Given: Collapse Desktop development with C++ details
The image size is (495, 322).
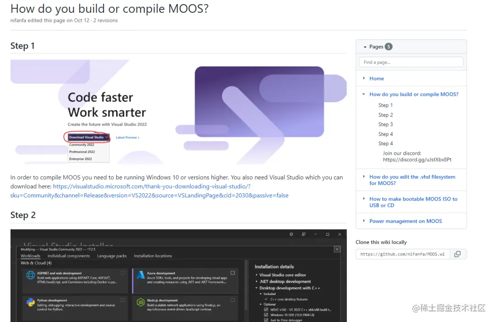Looking at the screenshot, I should pos(256,288).
